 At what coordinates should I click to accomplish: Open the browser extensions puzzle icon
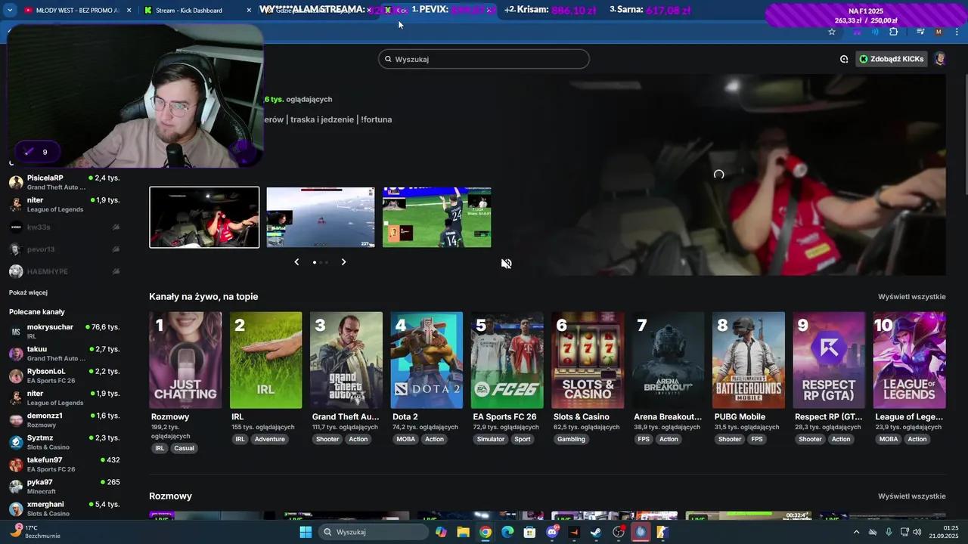[894, 32]
